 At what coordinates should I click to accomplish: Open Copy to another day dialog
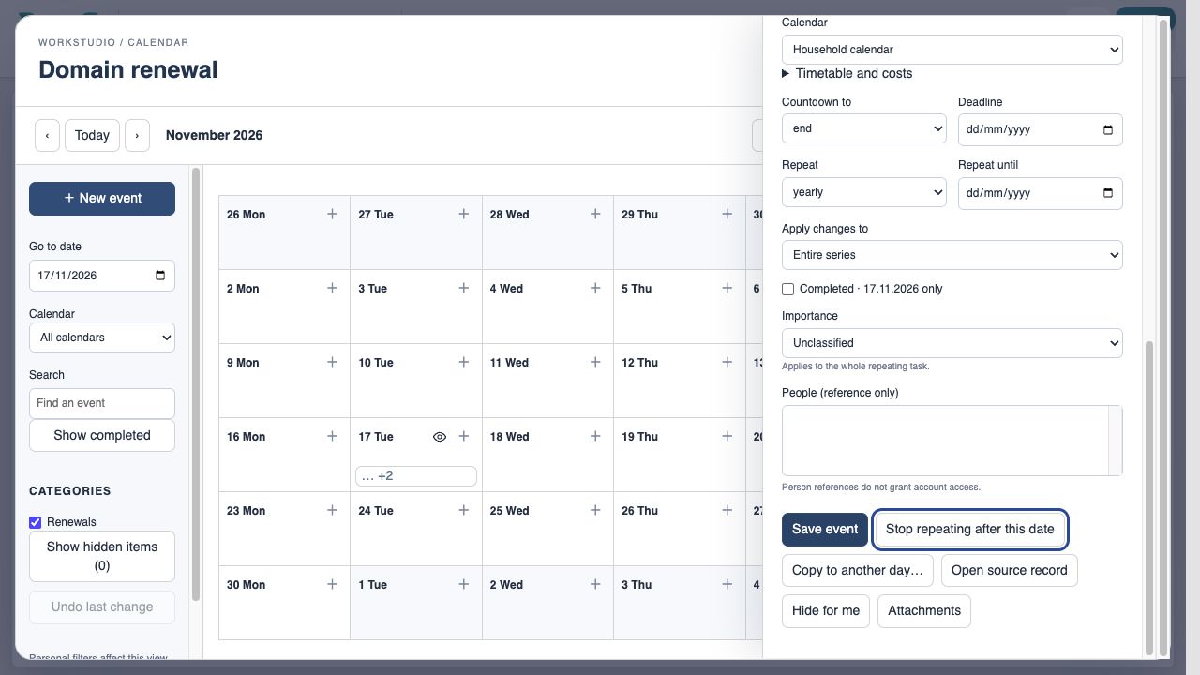[858, 570]
